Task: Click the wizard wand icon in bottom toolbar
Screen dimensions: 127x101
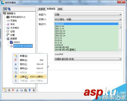Action: pos(9,90)
